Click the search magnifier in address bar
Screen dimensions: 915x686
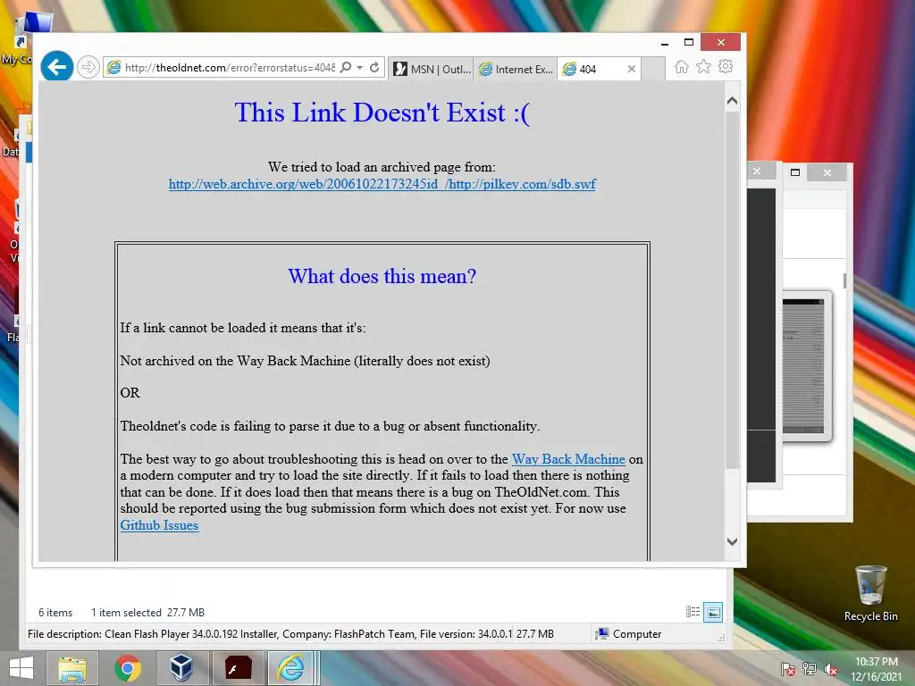point(346,68)
